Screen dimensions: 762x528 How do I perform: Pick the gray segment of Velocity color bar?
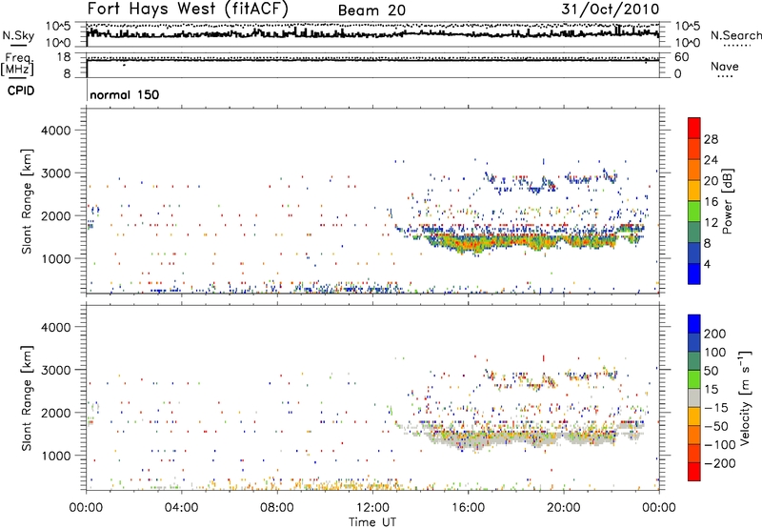pyautogui.click(x=694, y=398)
